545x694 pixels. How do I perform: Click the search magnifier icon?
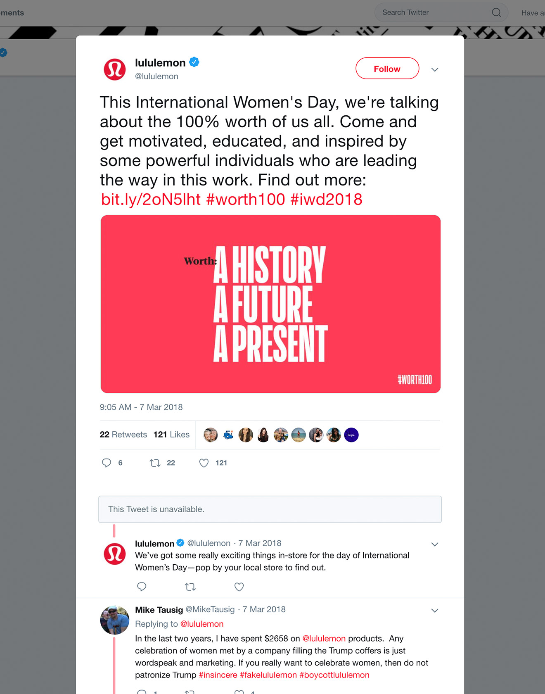click(x=496, y=12)
